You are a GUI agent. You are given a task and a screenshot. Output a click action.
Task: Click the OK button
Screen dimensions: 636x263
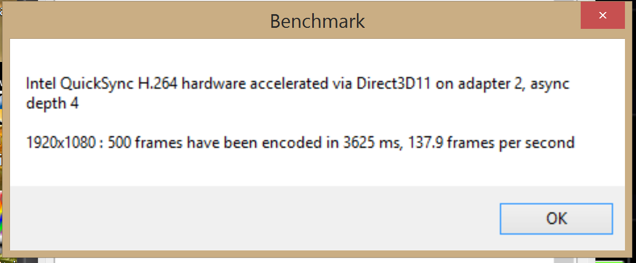(x=556, y=218)
